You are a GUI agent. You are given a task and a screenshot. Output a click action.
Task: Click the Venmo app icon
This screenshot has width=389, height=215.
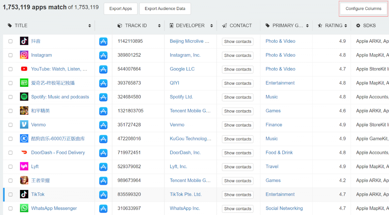(x=24, y=125)
